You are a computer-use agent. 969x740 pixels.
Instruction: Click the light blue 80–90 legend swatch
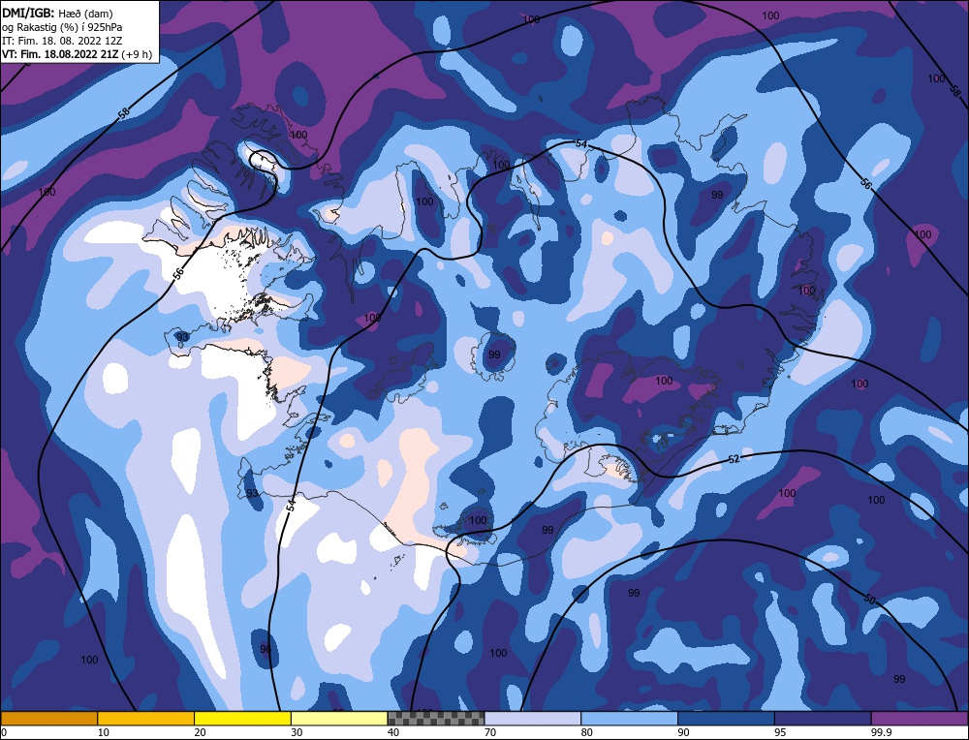(629, 718)
